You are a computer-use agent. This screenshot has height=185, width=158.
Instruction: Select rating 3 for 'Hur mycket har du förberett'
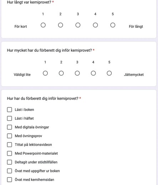coord(77,73)
